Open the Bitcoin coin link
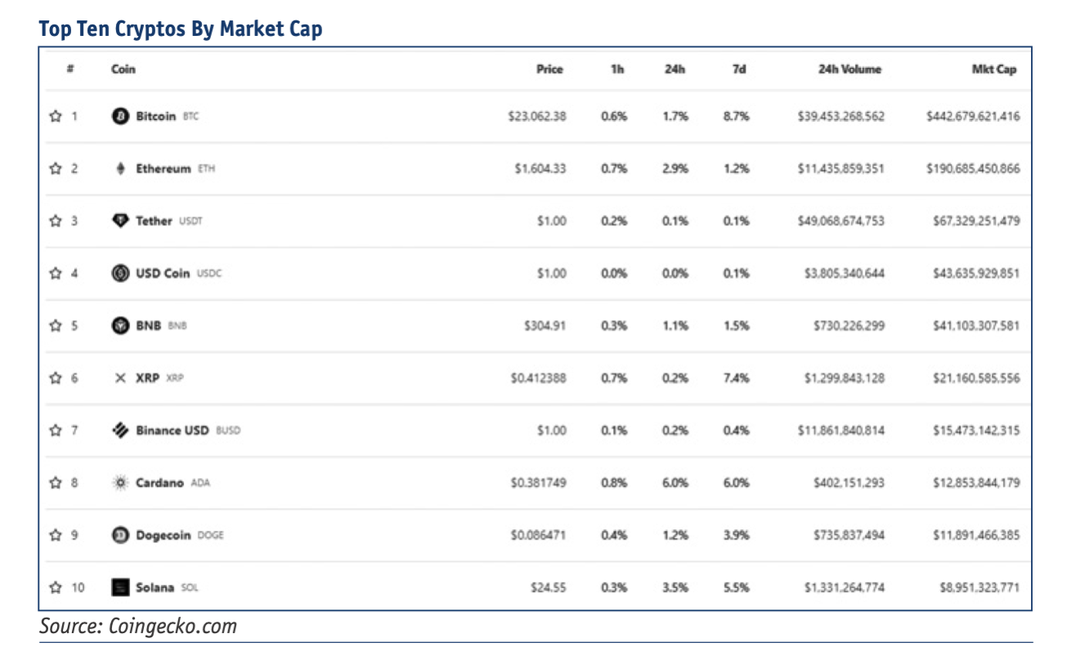 tap(155, 117)
